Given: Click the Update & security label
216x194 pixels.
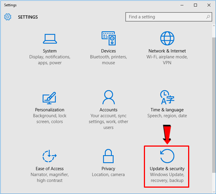Looking at the screenshot, I should click(x=167, y=169).
